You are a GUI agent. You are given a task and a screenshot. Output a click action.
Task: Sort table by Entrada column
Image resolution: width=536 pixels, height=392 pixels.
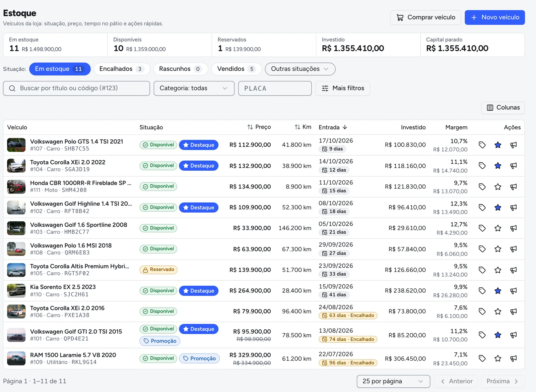tap(333, 127)
